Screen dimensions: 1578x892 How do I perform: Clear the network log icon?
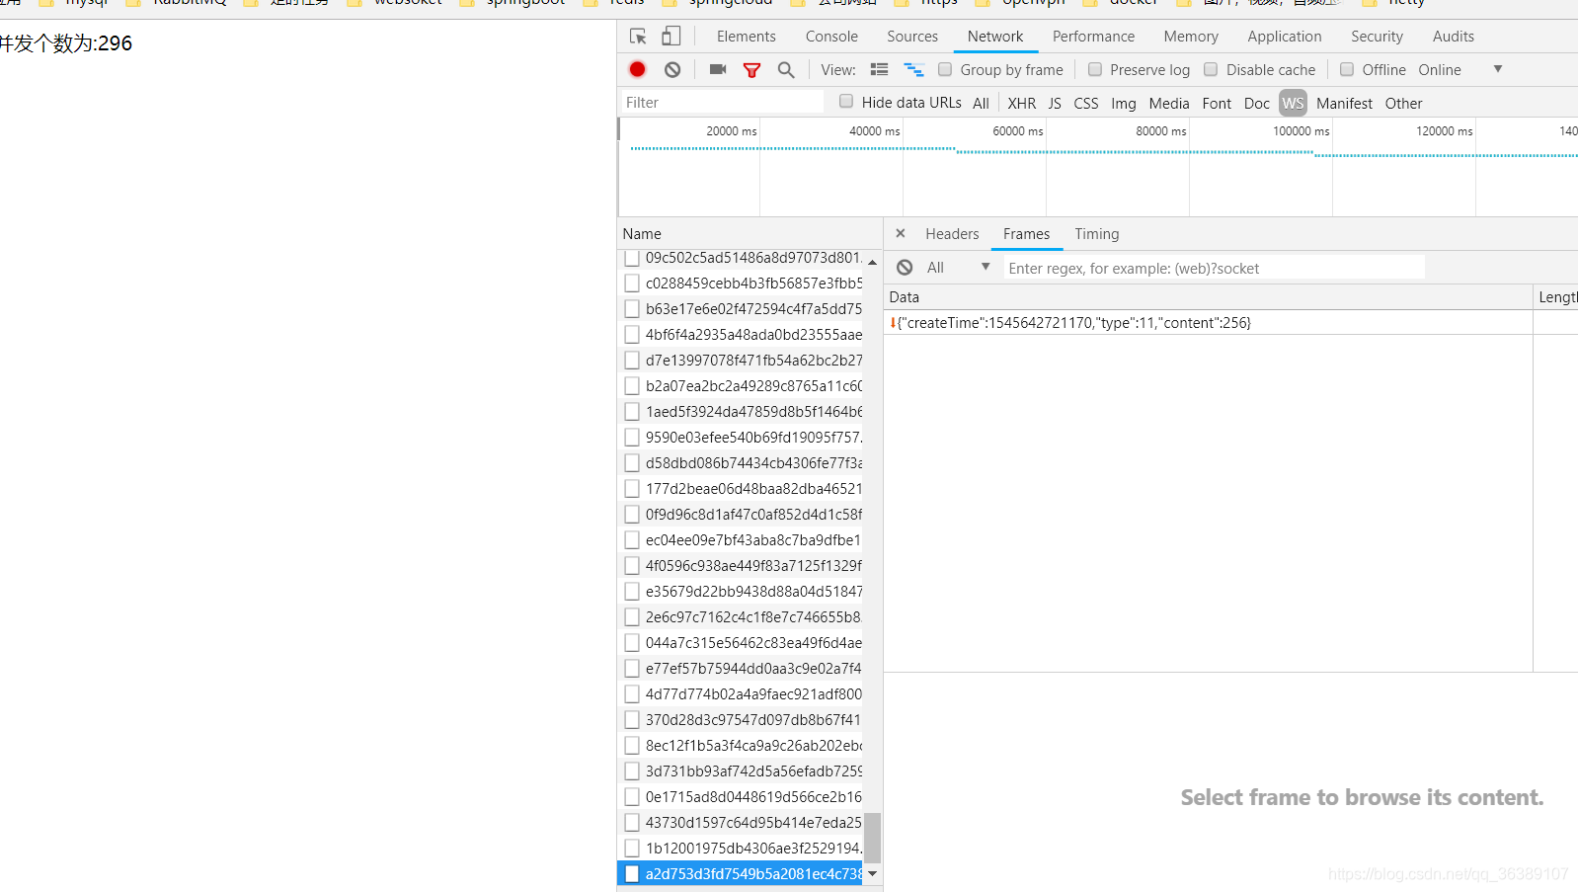672,69
